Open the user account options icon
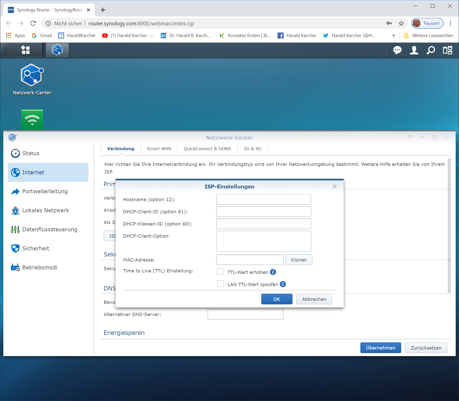Screen dimensions: 459x401 tap(414, 50)
